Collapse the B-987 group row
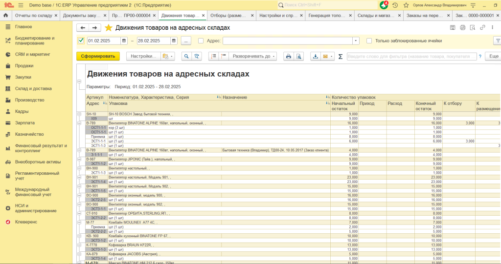Screen dimensions: 501x264 (x=79, y=159)
